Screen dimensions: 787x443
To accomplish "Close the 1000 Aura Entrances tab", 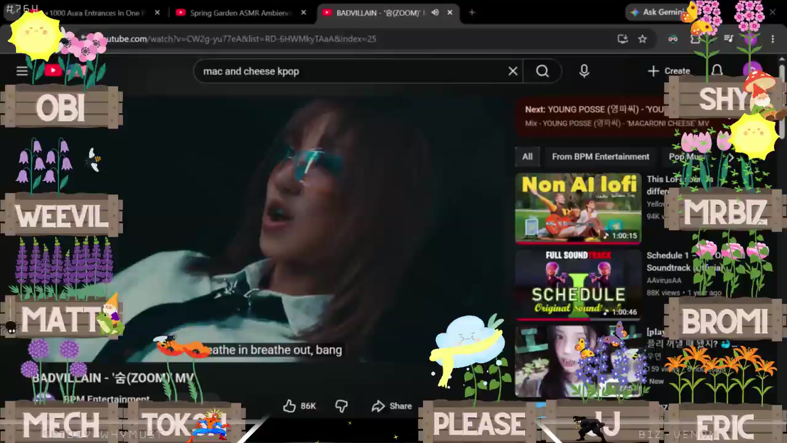I will [x=157, y=13].
